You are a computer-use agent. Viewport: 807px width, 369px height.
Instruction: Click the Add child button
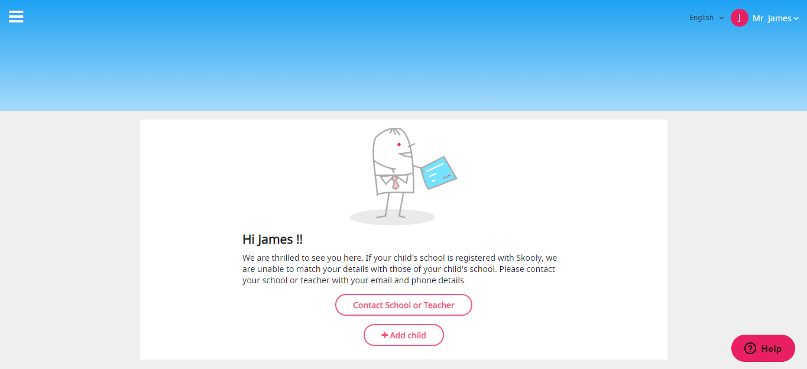[x=404, y=335]
